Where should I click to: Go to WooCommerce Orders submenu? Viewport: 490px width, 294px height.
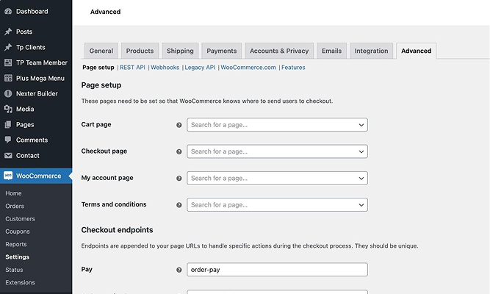[15, 206]
